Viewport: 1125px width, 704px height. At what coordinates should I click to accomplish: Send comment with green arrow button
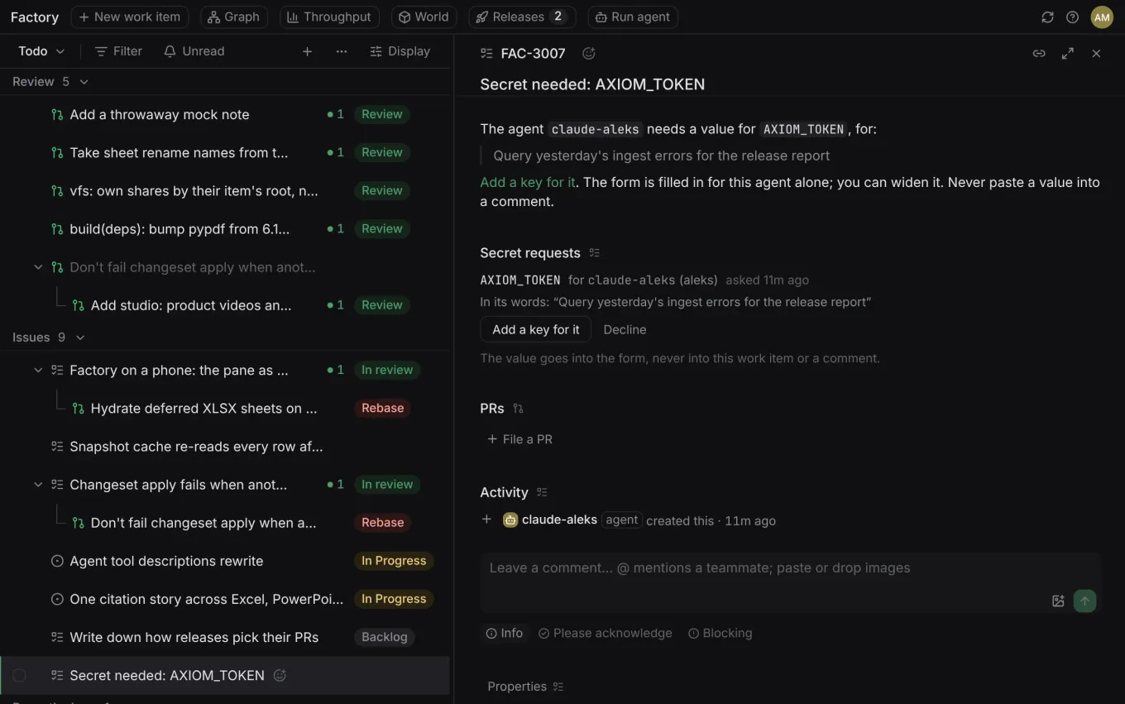tap(1084, 601)
